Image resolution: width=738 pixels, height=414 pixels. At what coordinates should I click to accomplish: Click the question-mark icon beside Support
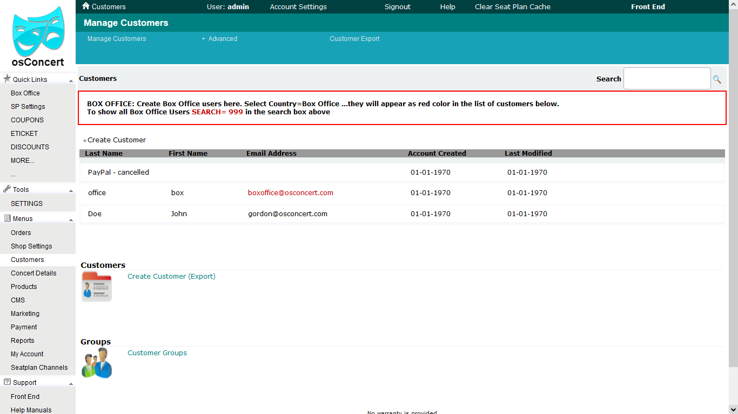(6, 382)
